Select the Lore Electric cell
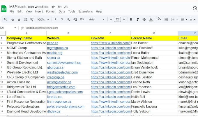The height and width of the screenshot is (117, 198). click(x=26, y=97)
